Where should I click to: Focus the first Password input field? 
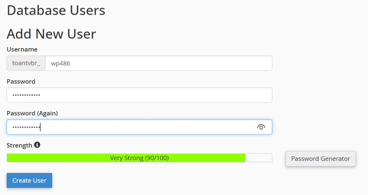click(x=139, y=95)
